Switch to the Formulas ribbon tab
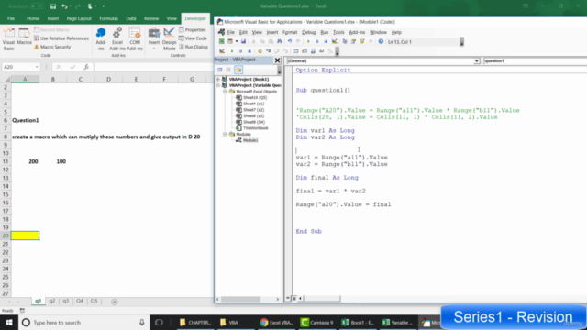587x330 pixels. pos(108,18)
